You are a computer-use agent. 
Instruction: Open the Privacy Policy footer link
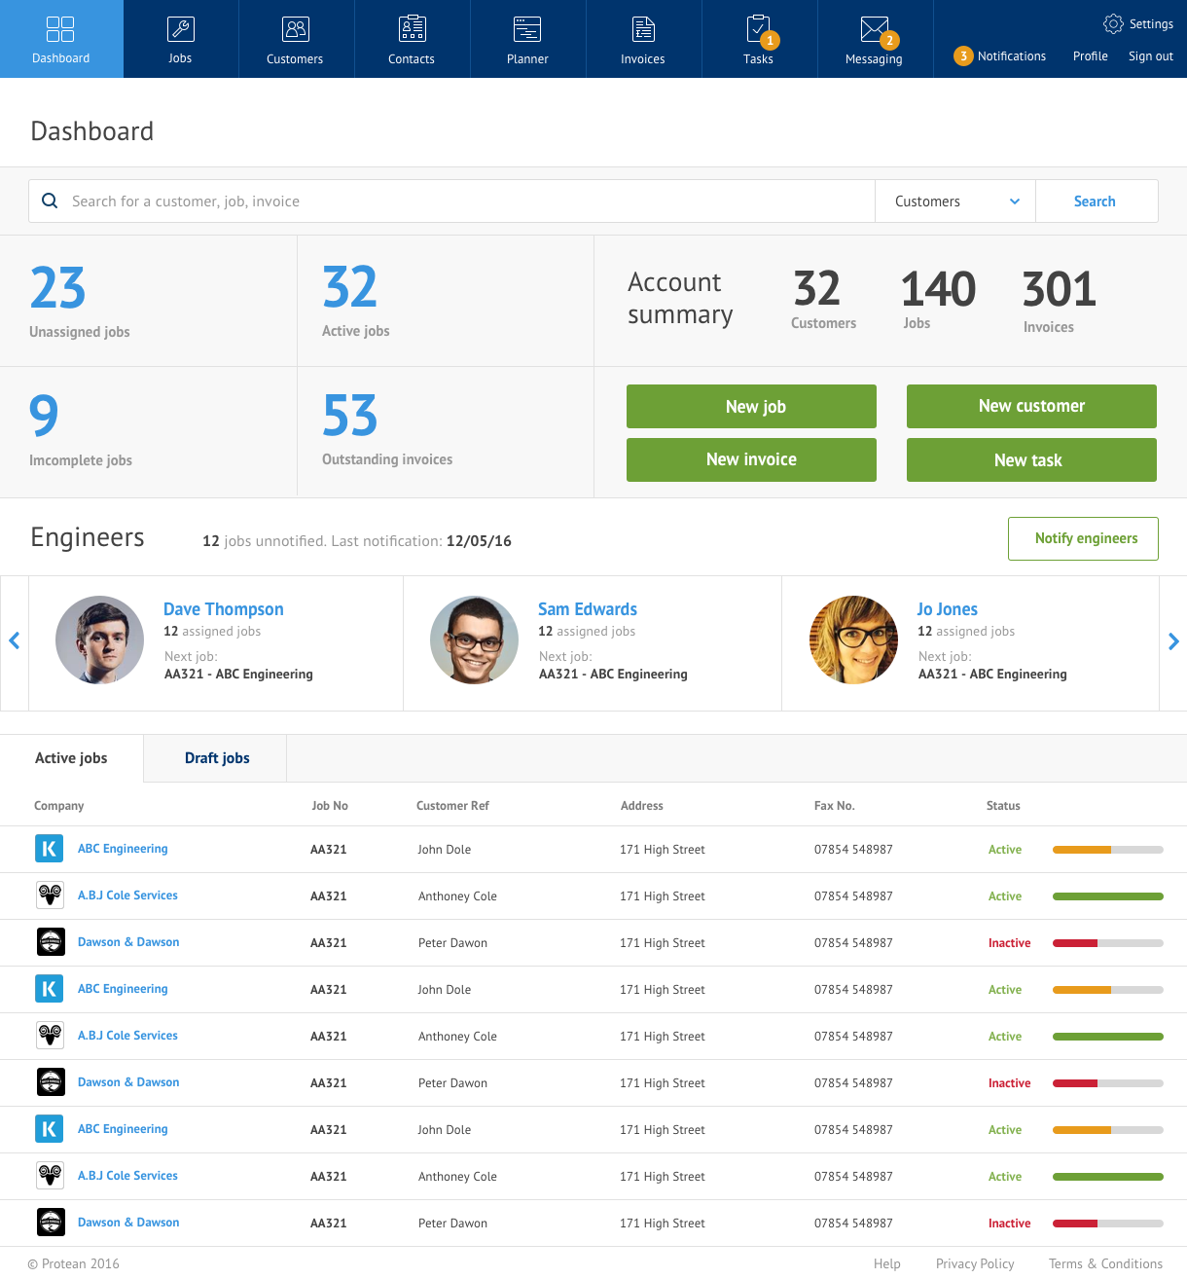(x=975, y=1263)
